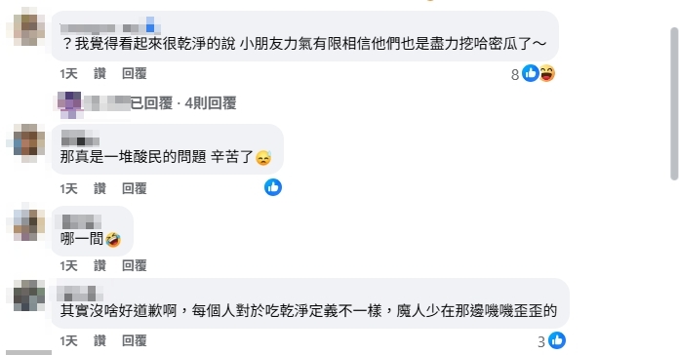Click the blue thumbs-up under the 酸民 comment
679x355 pixels.
(x=273, y=187)
